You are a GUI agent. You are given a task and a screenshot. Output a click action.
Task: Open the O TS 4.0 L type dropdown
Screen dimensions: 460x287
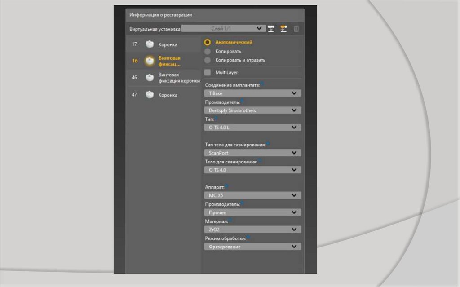(x=252, y=128)
